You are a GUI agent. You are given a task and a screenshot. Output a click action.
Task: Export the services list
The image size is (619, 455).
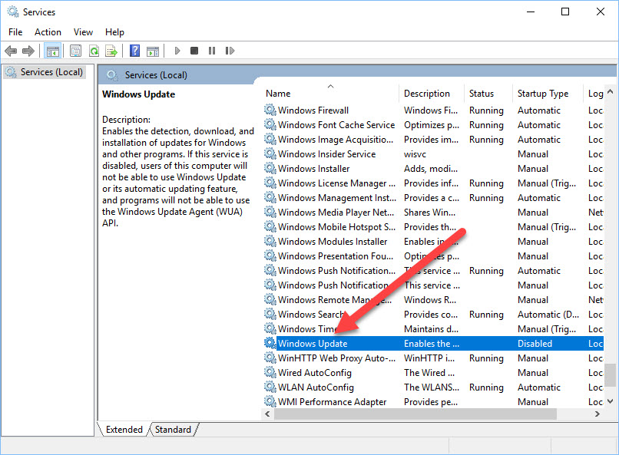click(x=111, y=51)
